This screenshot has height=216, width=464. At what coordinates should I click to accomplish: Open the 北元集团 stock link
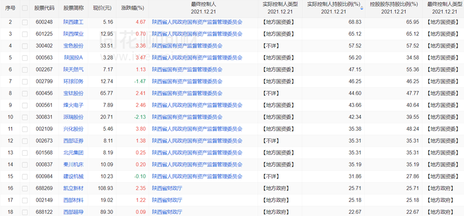[74, 153]
